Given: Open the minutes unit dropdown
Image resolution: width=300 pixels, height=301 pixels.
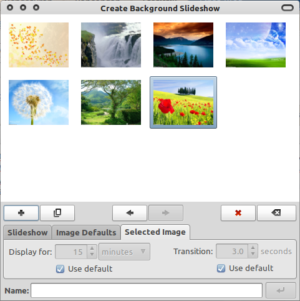Looking at the screenshot, I should pos(124,252).
